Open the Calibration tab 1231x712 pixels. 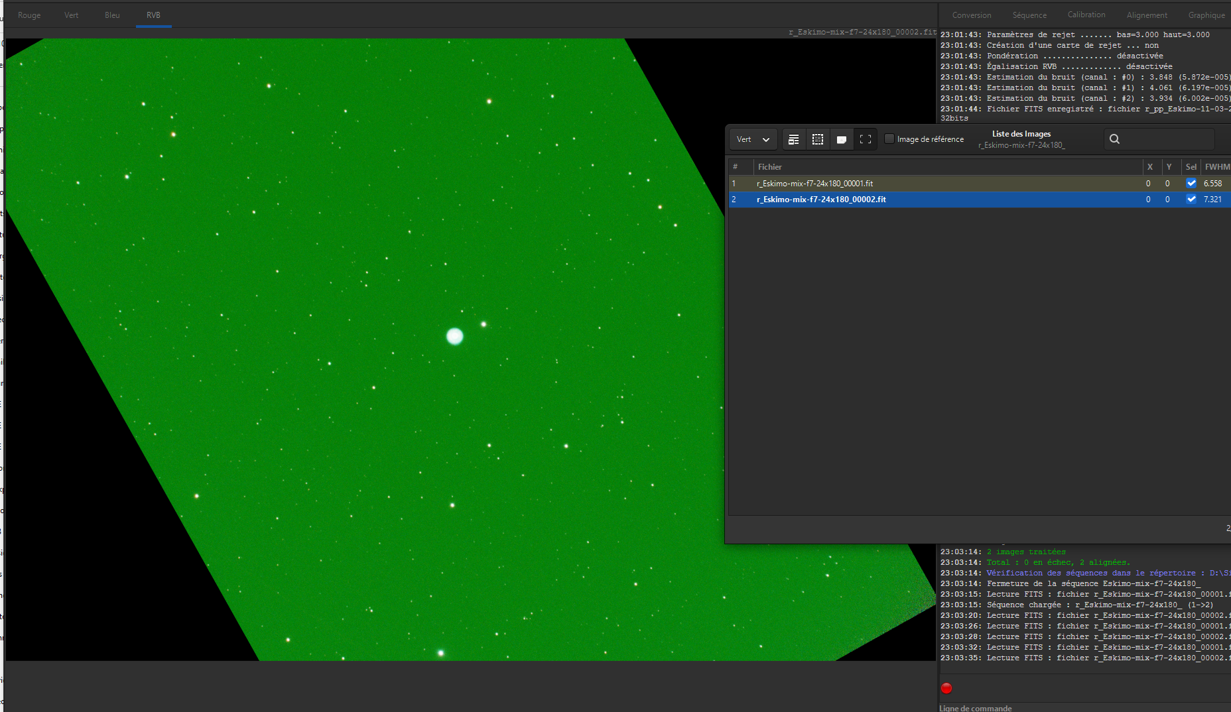[1086, 15]
